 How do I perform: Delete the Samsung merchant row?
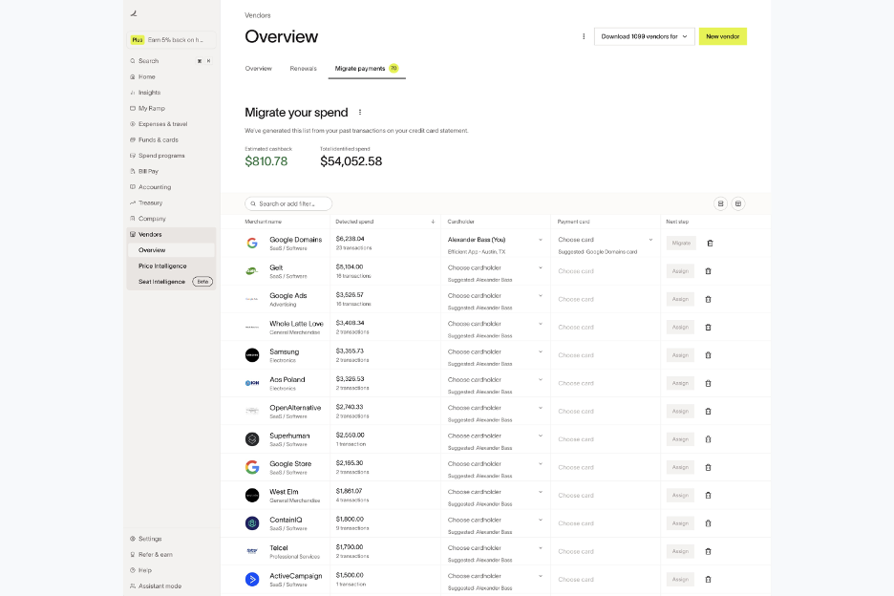pos(708,355)
